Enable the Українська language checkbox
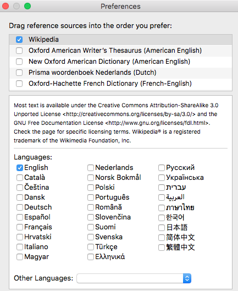 [x=162, y=178]
